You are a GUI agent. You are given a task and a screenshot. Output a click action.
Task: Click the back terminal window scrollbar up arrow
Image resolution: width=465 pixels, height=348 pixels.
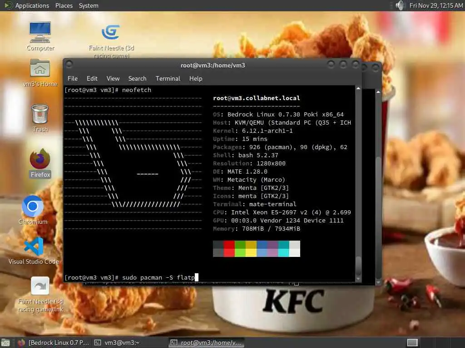(x=378, y=92)
